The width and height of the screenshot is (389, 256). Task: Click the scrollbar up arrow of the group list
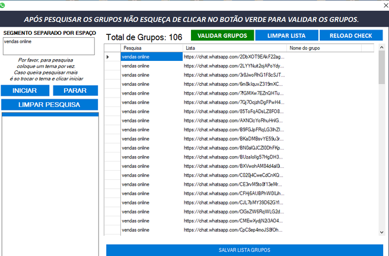[x=381, y=47]
